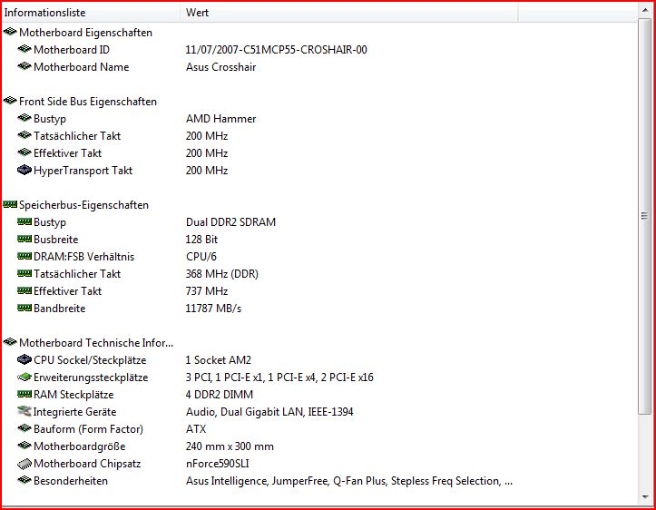Viewport: 656px width, 510px height.
Task: Click the RAM Steckplätze memory icon
Action: point(24,394)
